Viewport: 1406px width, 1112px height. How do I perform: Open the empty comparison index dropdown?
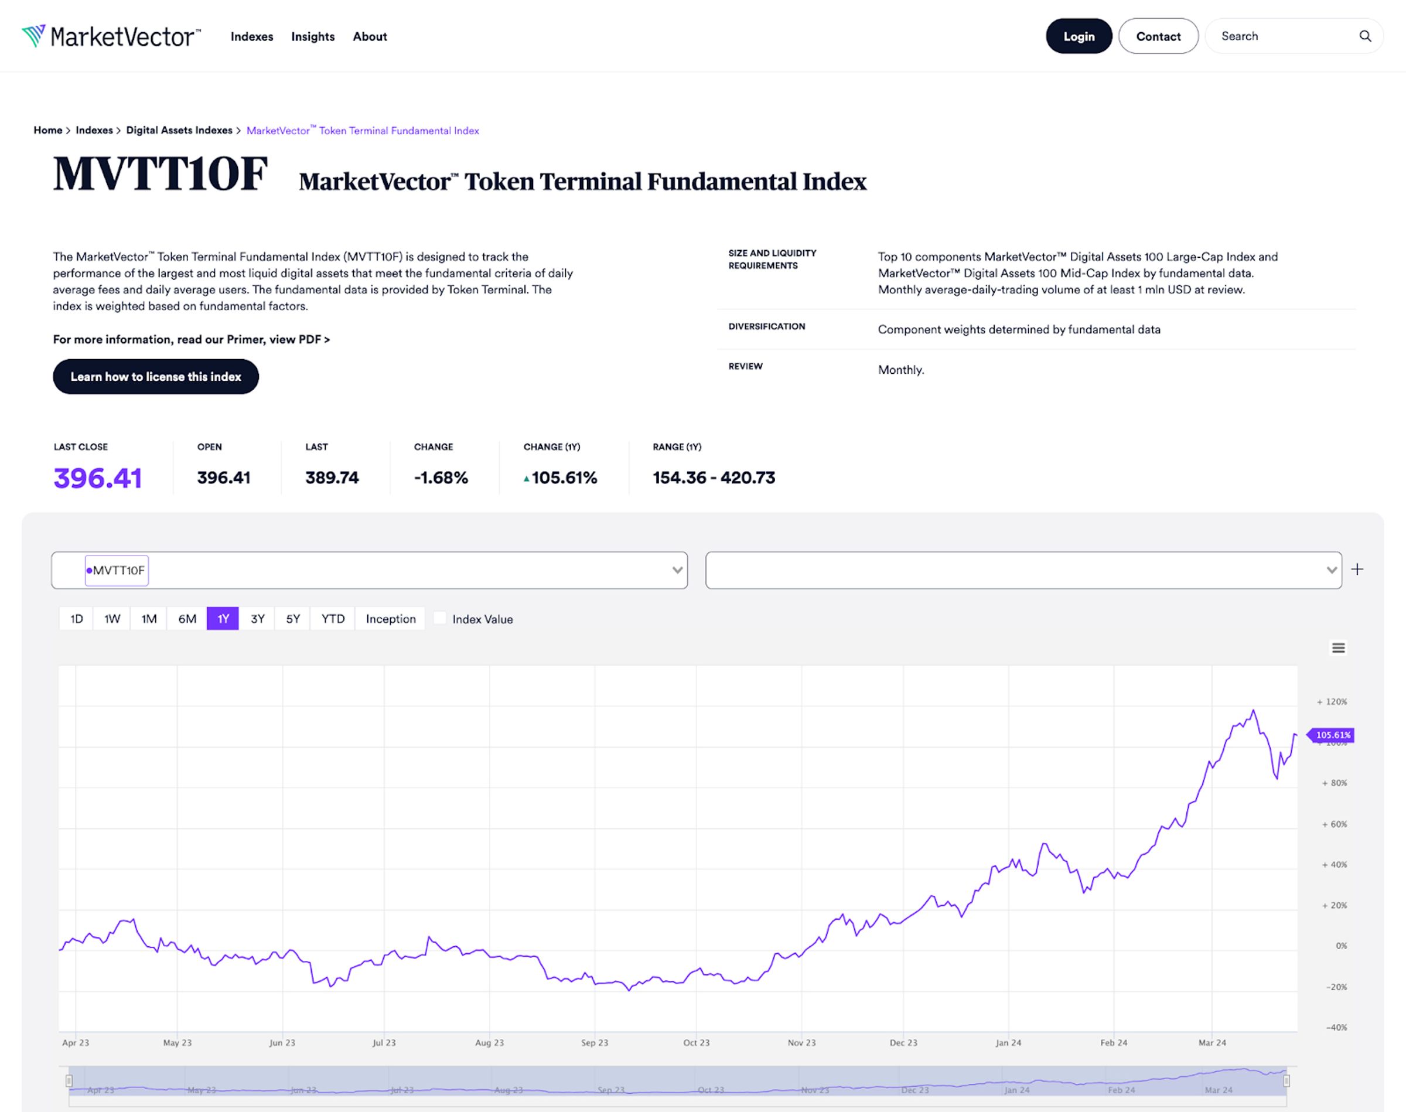pyautogui.click(x=1023, y=570)
